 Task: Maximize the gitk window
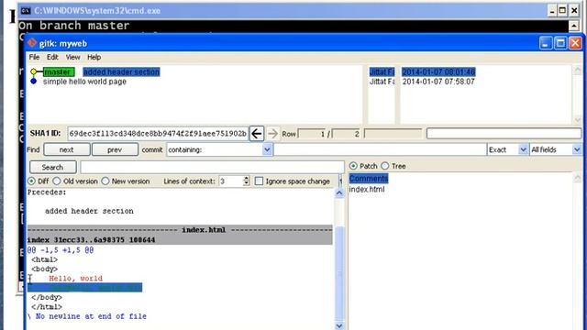pos(560,43)
